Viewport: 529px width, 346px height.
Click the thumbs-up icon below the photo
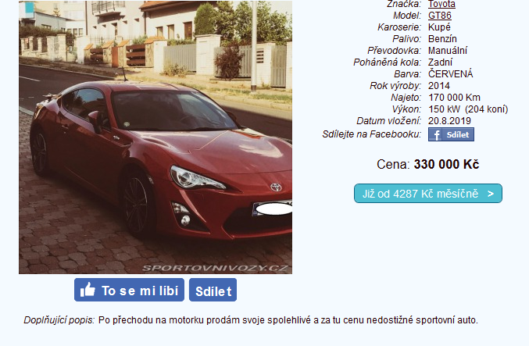coord(88,290)
